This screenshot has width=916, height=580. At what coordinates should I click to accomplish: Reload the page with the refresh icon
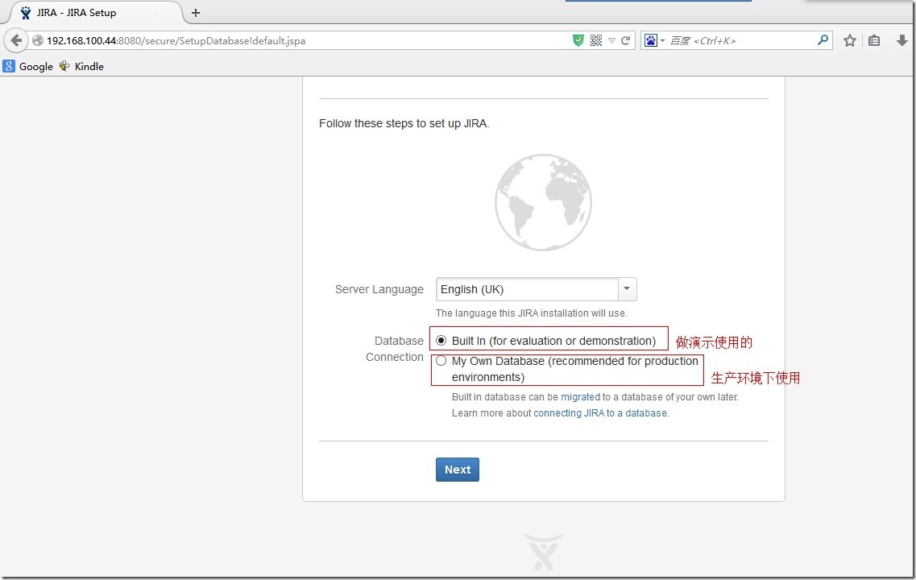(x=626, y=40)
